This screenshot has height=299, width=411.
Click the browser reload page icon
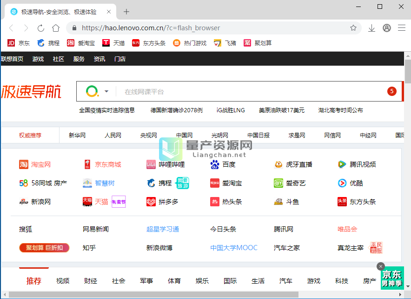pos(41,28)
